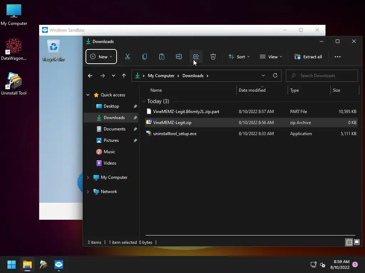Collapse the Quick access tree node
The width and height of the screenshot is (365, 273).
tap(88, 95)
